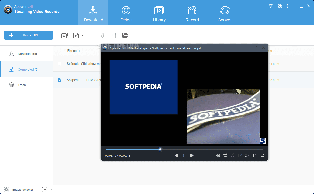
Task: Click the pause downloads toolbar icon
Action: click(114, 35)
